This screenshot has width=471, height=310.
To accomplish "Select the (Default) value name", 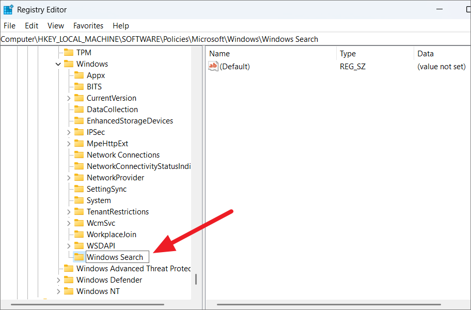I will tap(234, 66).
